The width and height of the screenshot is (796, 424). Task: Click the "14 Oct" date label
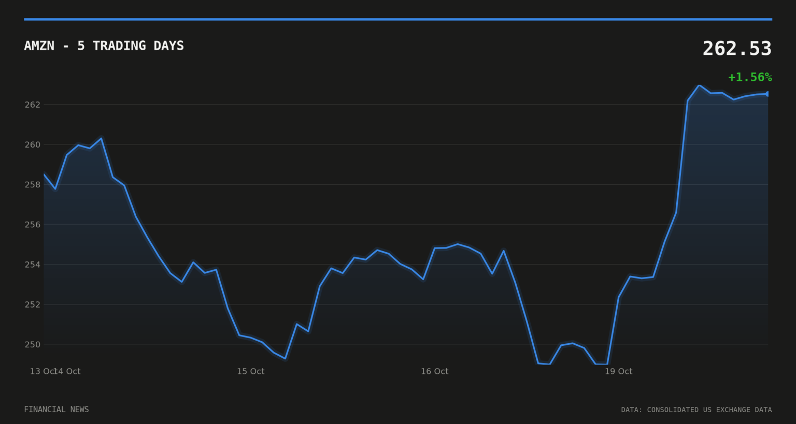coord(67,371)
